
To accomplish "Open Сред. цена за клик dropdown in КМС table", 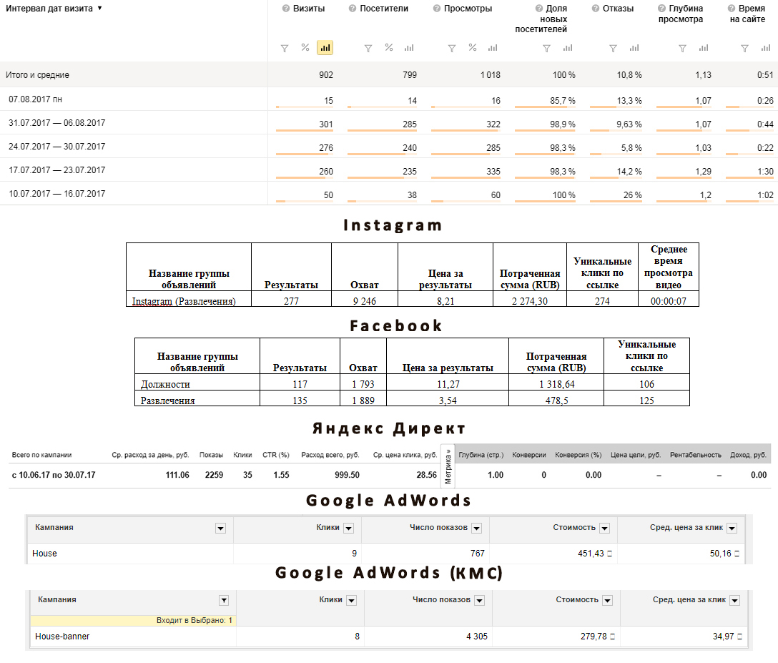I will 735,601.
